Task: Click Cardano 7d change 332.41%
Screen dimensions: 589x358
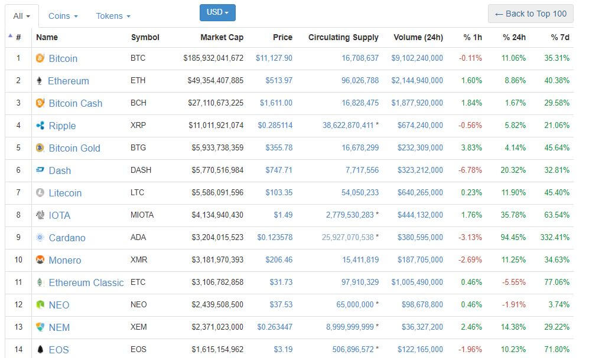Action: (555, 237)
